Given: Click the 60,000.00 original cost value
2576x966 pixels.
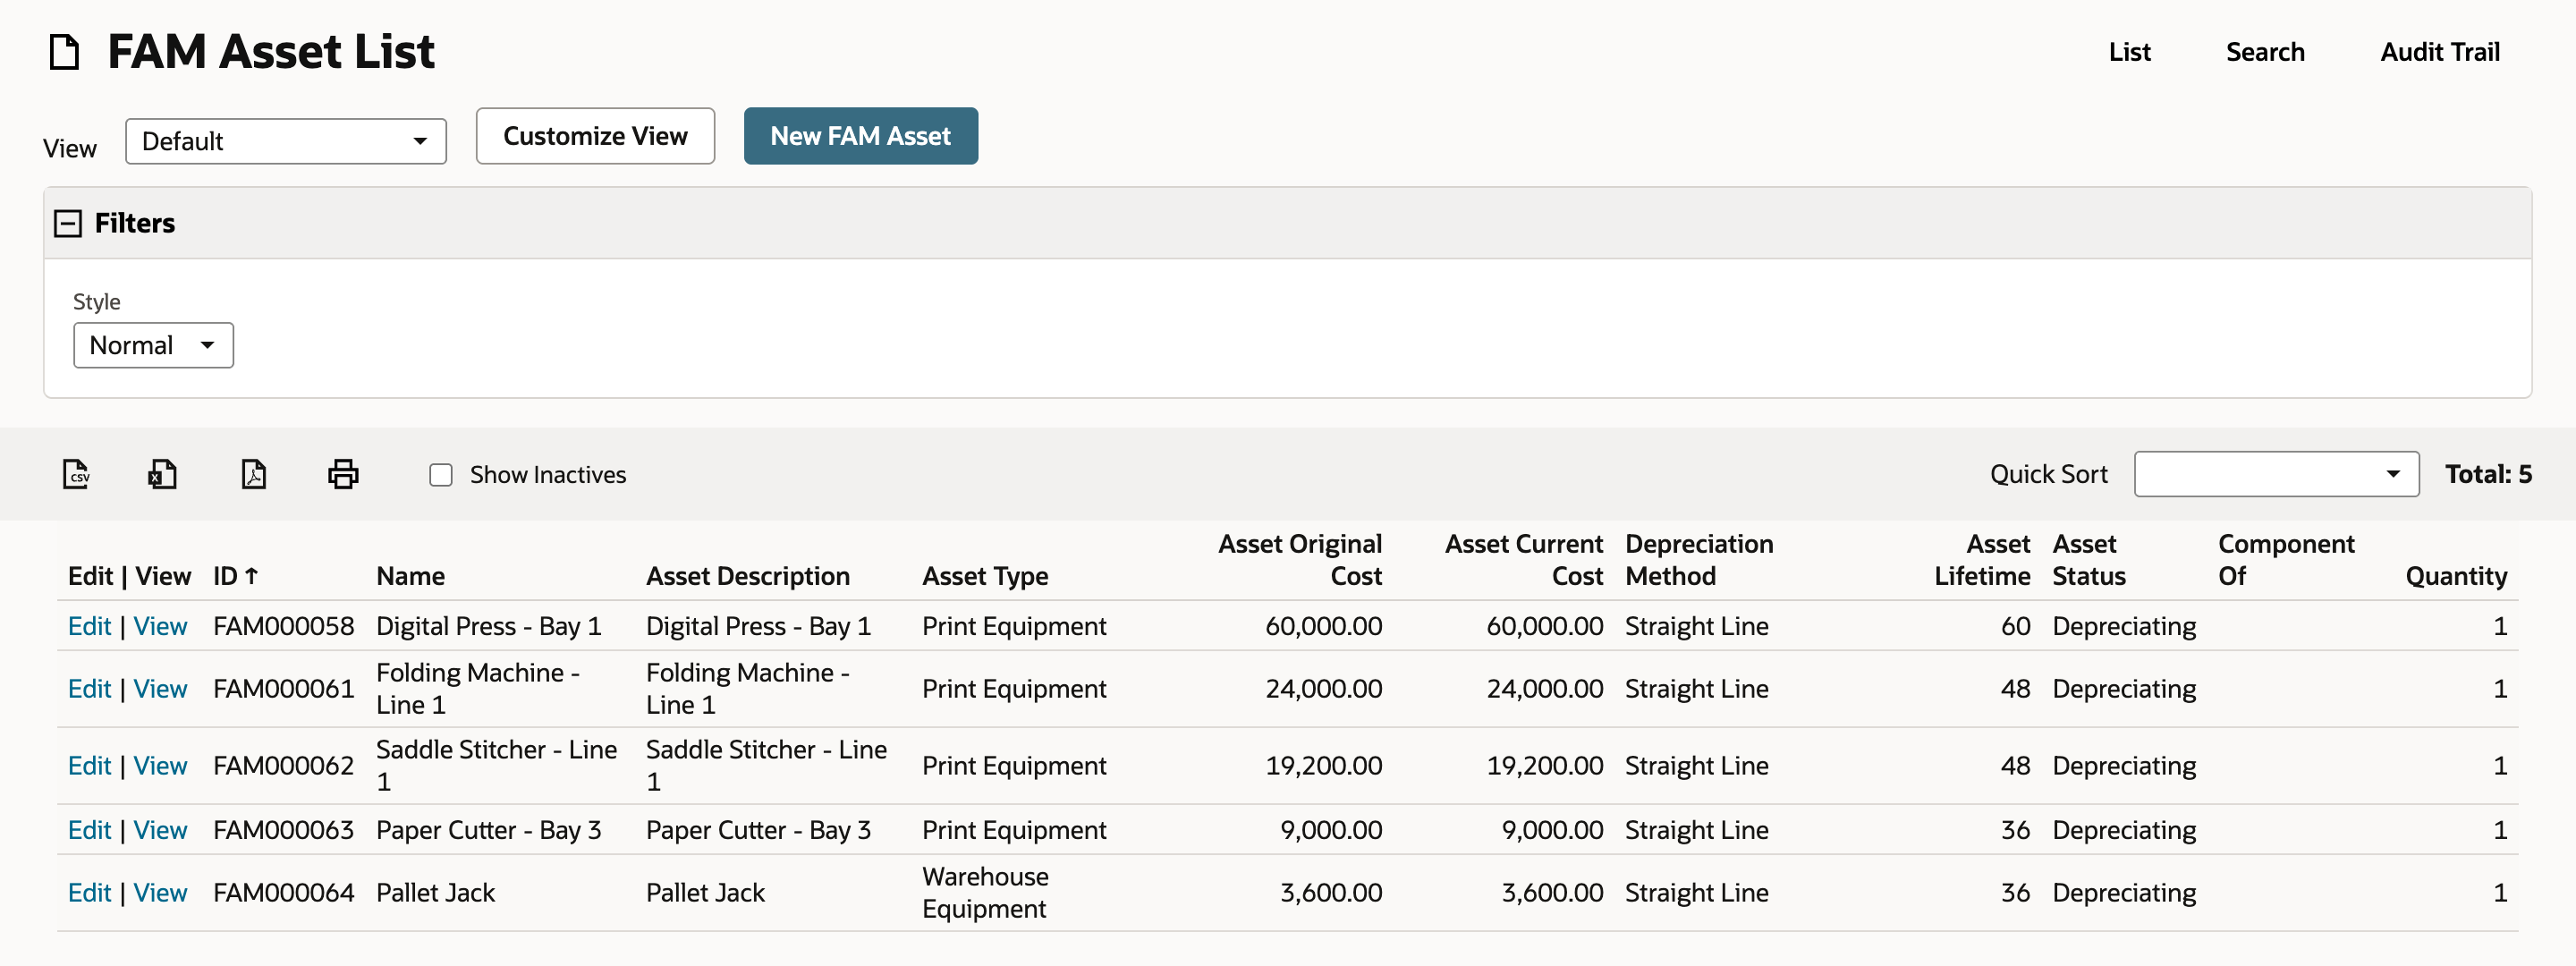Looking at the screenshot, I should pyautogui.click(x=1323, y=626).
